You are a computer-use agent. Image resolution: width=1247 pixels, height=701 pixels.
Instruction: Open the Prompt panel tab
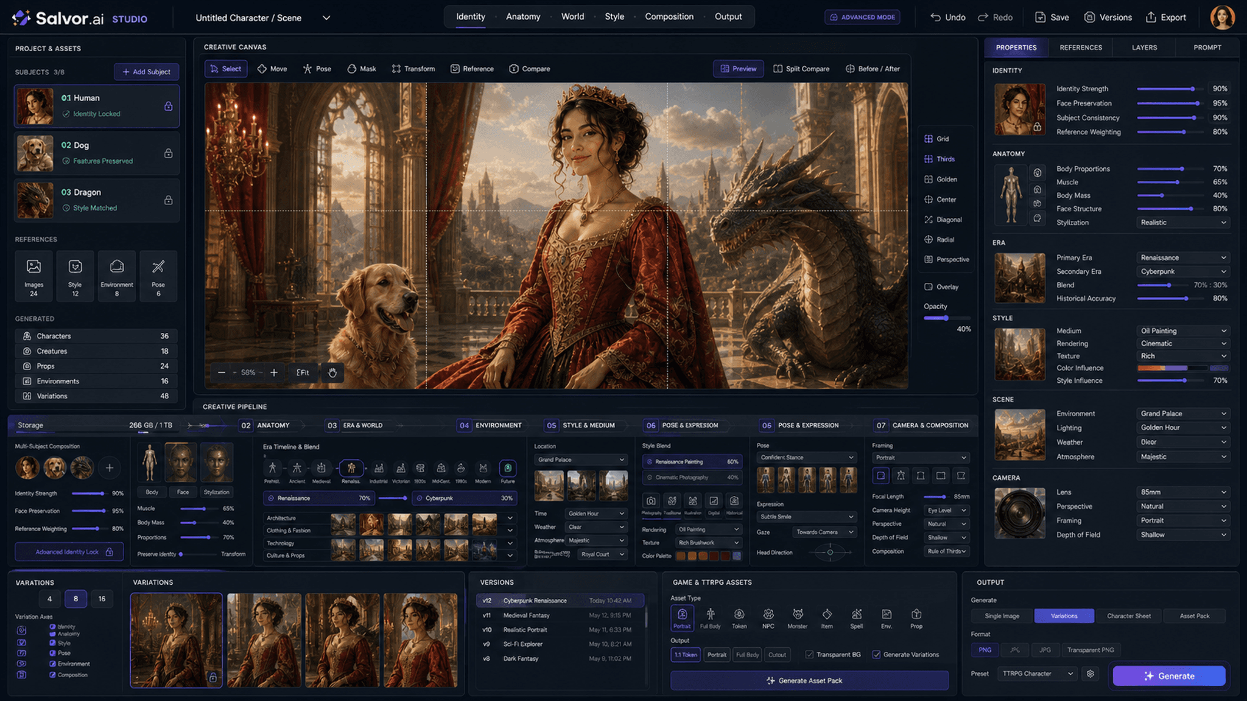pos(1207,47)
